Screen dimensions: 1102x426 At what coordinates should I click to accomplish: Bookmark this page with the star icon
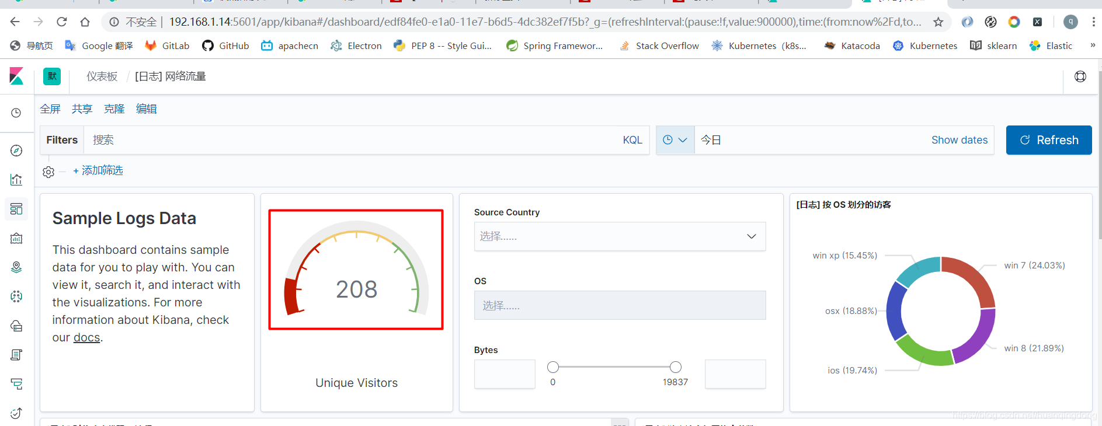(938, 22)
